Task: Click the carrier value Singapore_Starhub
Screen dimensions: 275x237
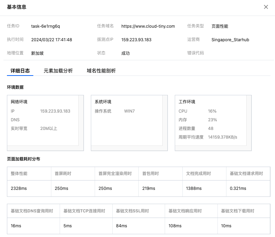Action: coord(230,39)
